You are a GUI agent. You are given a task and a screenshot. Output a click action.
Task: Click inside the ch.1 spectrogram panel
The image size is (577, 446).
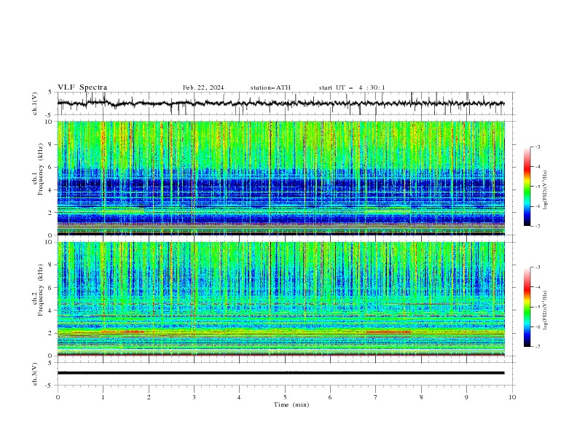tap(280, 178)
